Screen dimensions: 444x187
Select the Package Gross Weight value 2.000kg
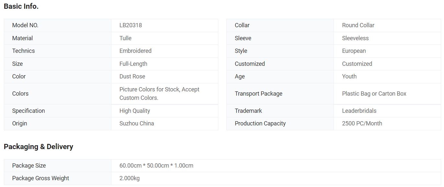(130, 178)
